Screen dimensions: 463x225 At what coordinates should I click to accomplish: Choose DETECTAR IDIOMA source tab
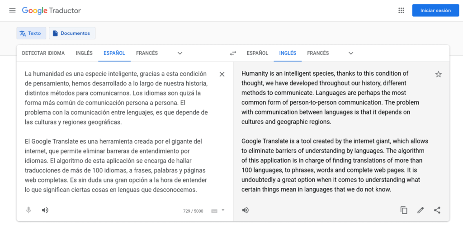tap(43, 53)
